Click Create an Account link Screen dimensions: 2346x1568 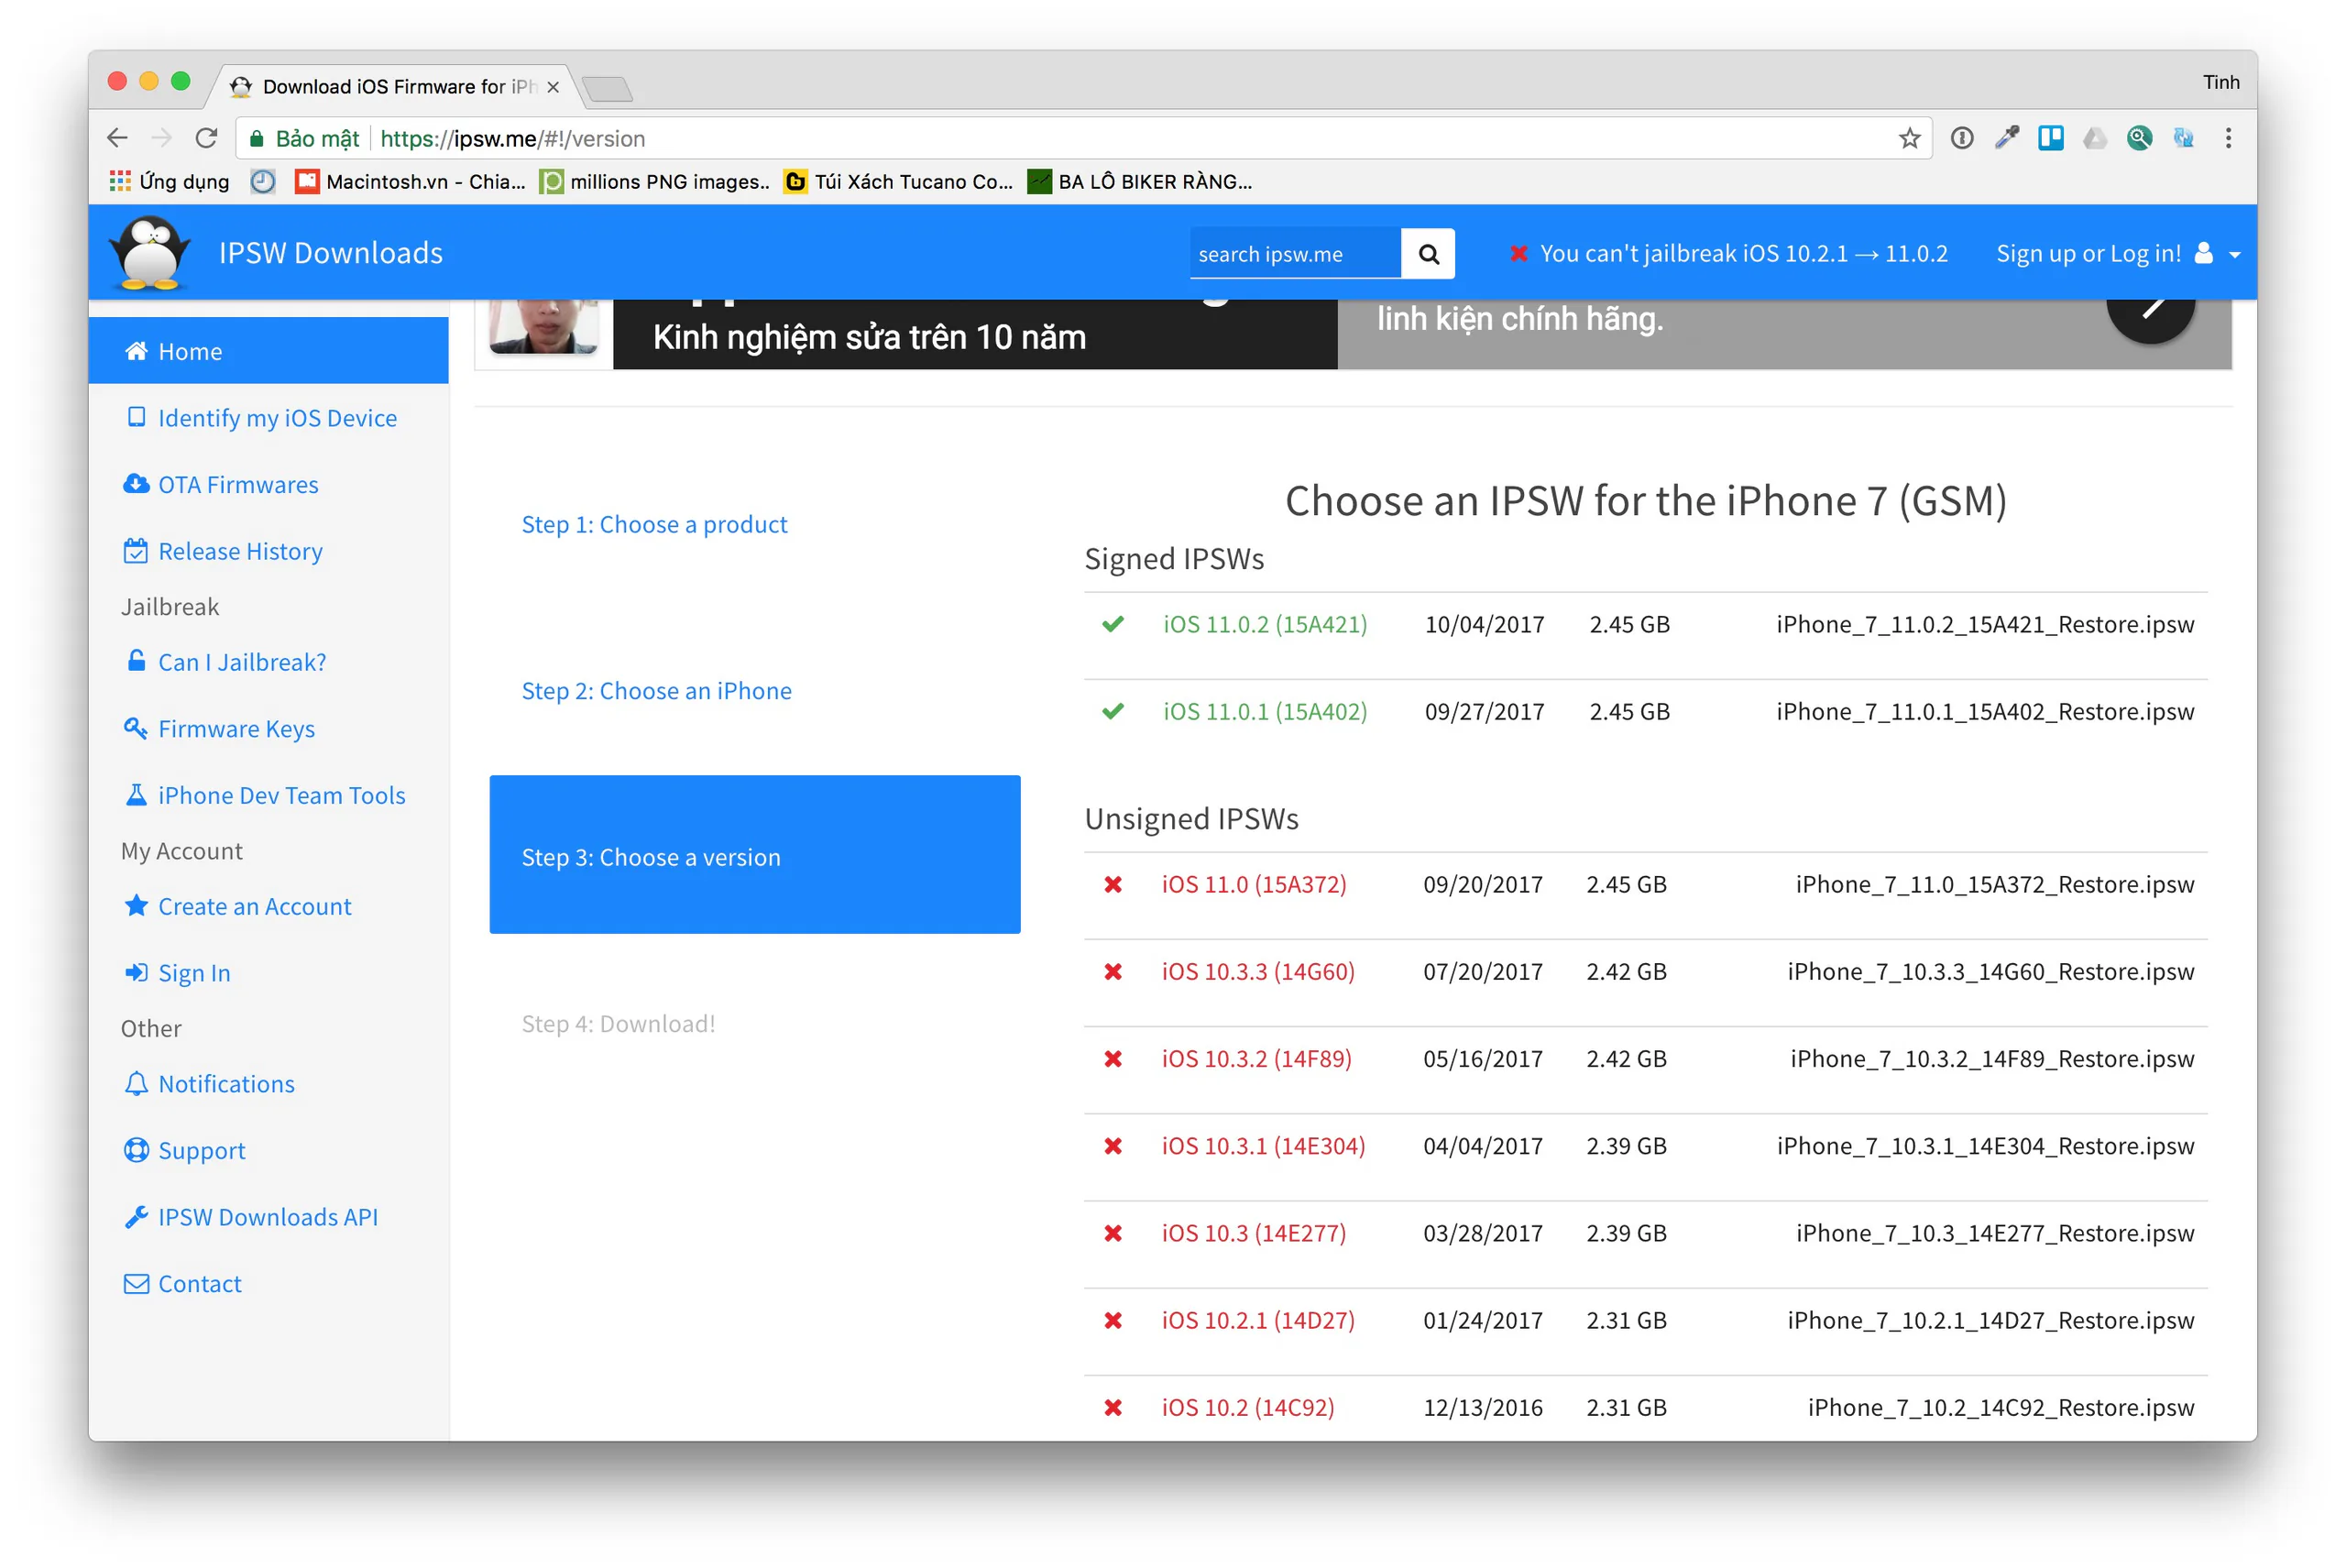pyautogui.click(x=237, y=906)
